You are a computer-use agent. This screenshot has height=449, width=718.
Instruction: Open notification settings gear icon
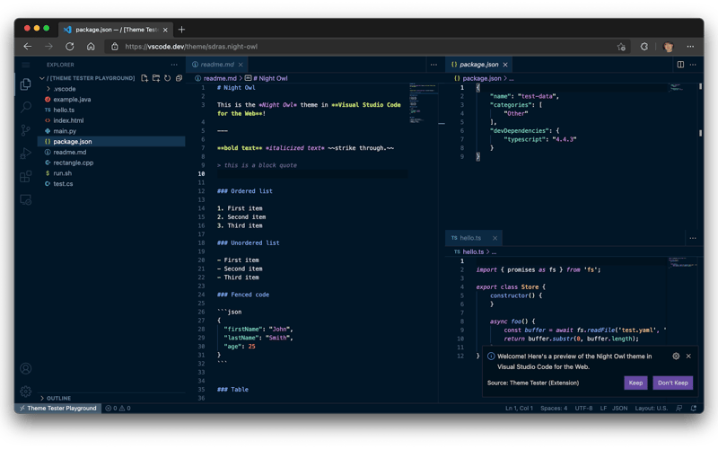[x=676, y=356]
